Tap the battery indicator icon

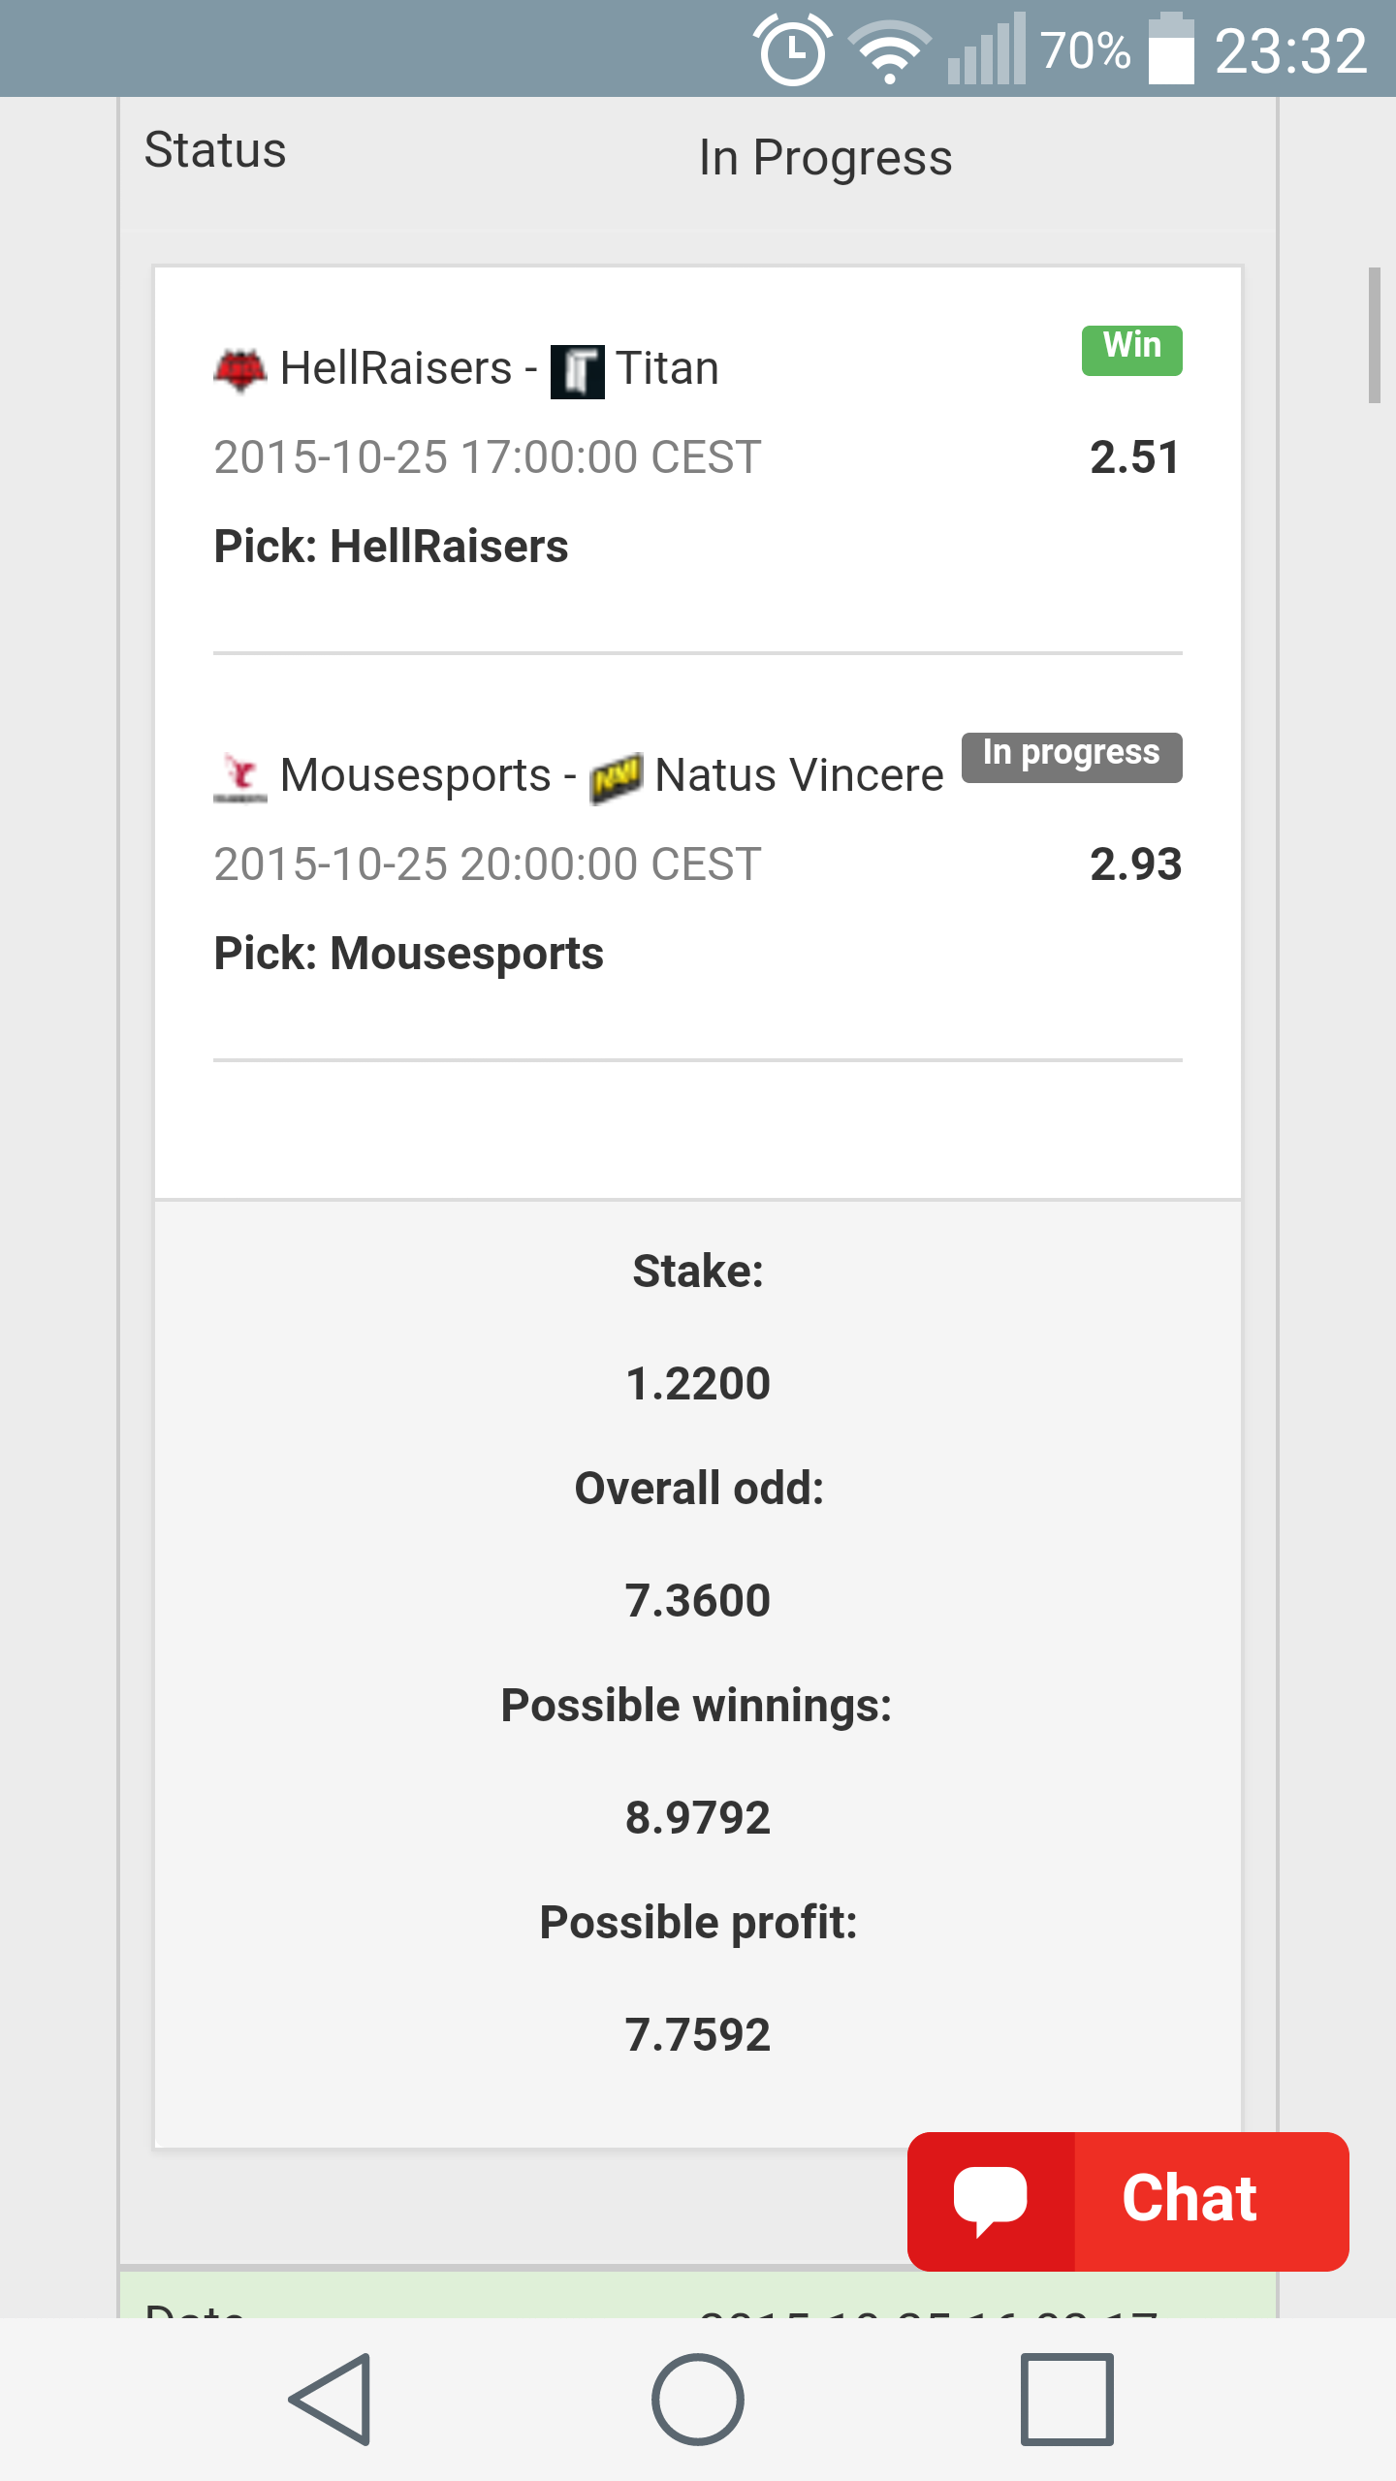[x=1171, y=48]
